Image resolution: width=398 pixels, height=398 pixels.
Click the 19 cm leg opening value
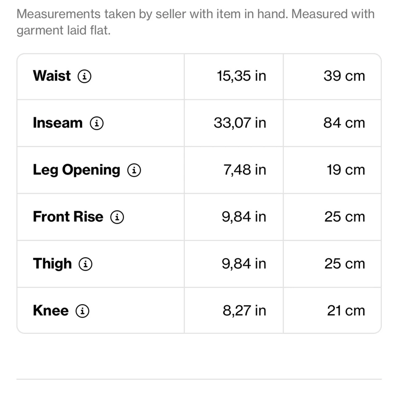click(x=345, y=170)
